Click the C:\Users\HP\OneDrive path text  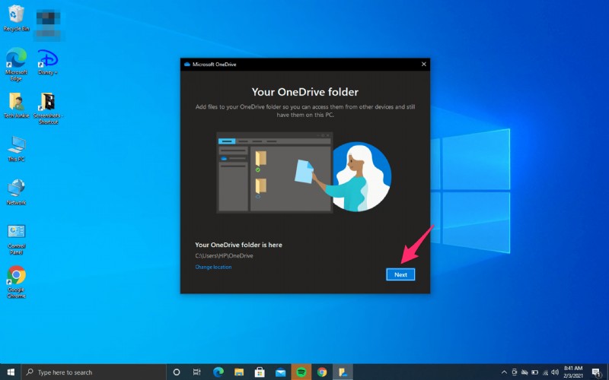pos(224,256)
